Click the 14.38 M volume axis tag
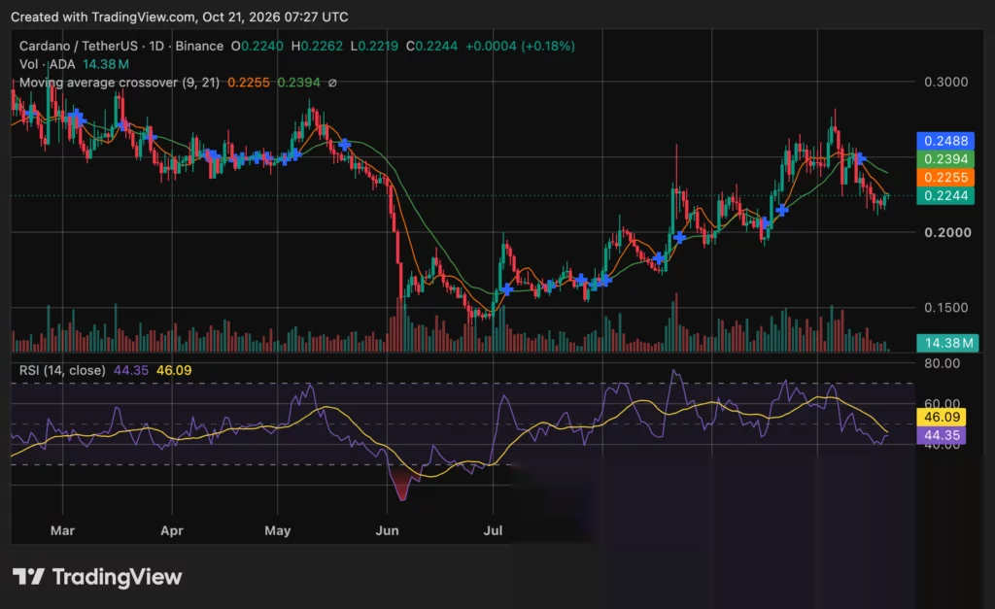This screenshot has width=995, height=609. 948,343
